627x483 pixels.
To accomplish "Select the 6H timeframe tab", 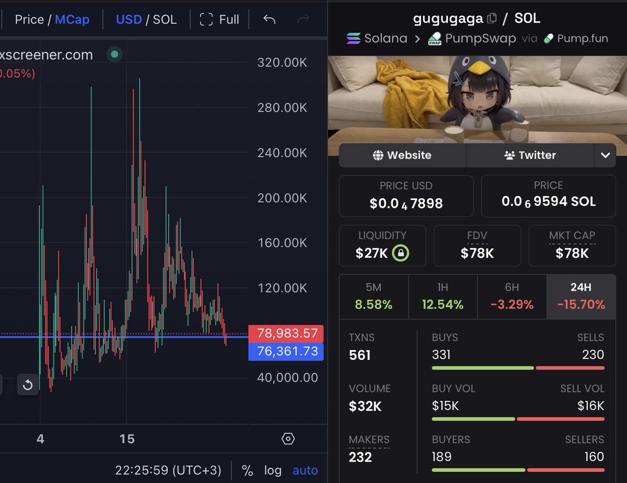I will pyautogui.click(x=512, y=296).
